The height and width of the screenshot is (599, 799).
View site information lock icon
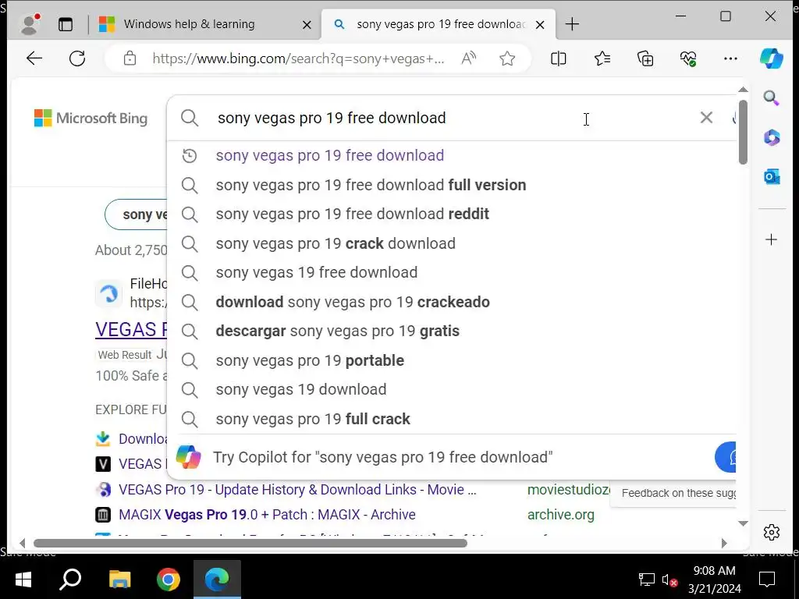click(130, 58)
